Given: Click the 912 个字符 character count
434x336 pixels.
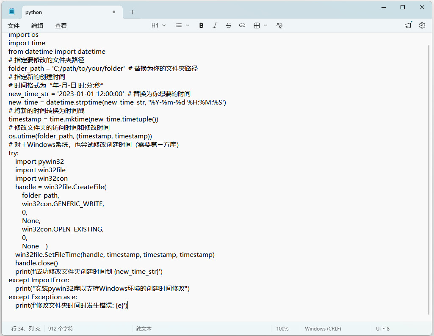Looking at the screenshot, I should point(61,328).
